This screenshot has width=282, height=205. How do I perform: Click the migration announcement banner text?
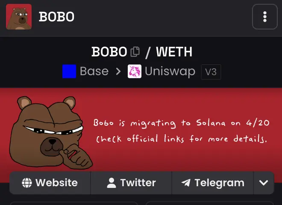181,131
